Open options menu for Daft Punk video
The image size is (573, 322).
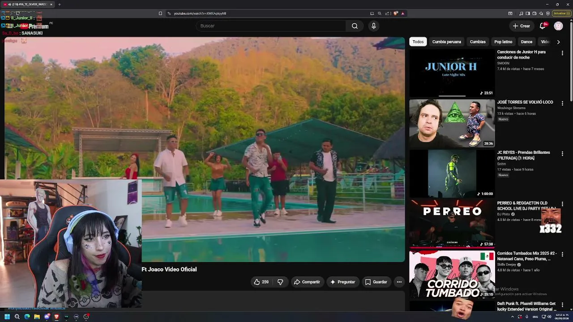[x=562, y=305]
